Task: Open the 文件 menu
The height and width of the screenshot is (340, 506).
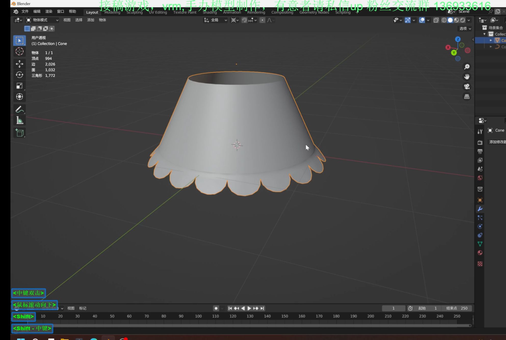Action: pos(25,11)
